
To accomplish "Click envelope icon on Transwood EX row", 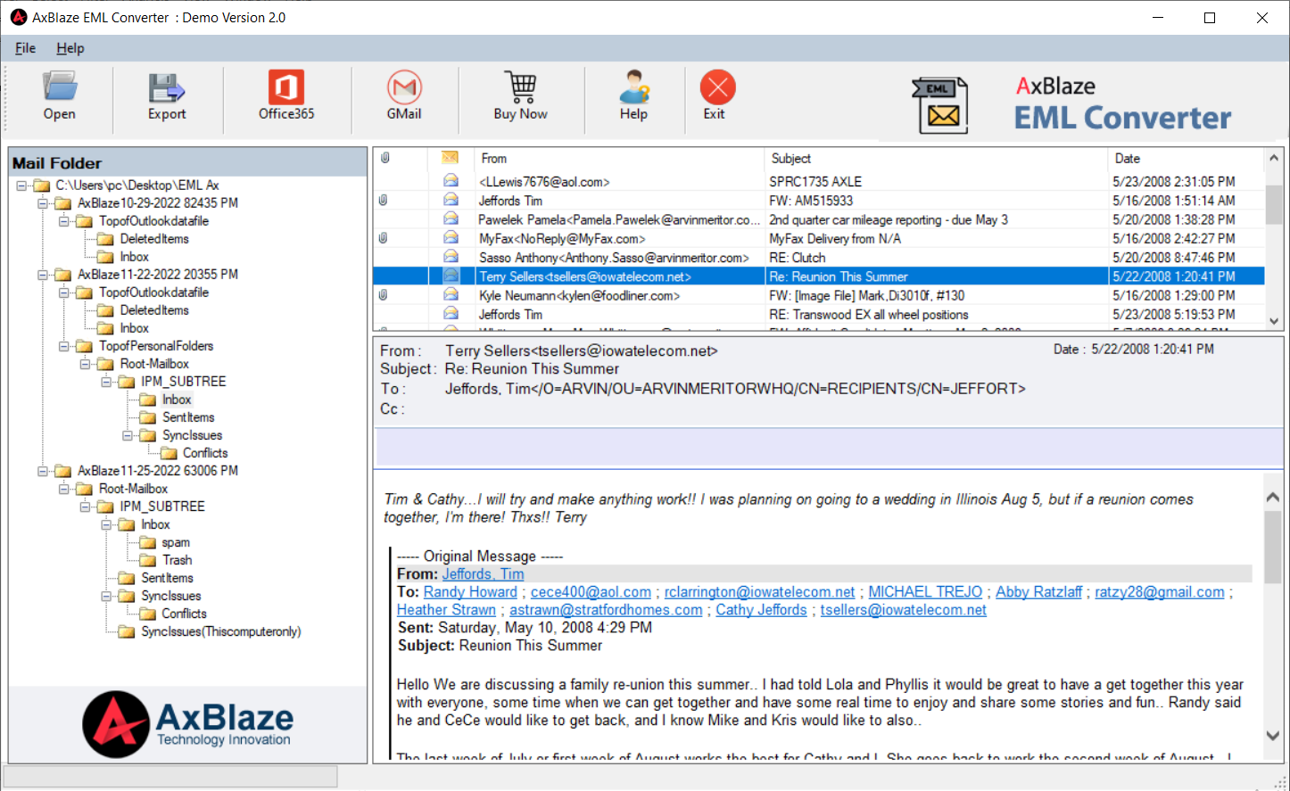I will 451,314.
